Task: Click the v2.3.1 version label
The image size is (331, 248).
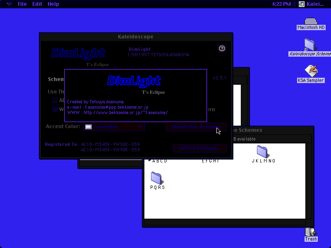Action: [220, 78]
